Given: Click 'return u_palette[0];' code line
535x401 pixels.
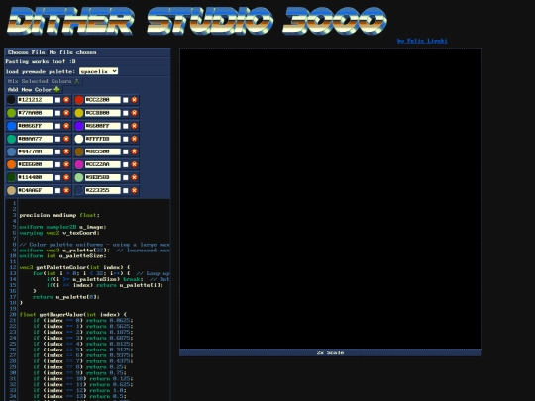Looking at the screenshot, I should [x=66, y=297].
